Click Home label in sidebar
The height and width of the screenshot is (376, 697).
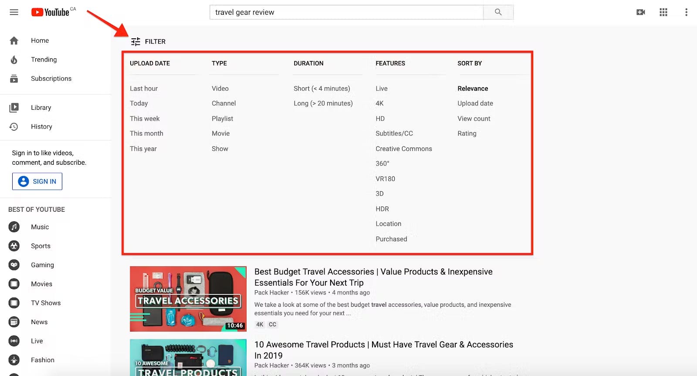tap(40, 41)
